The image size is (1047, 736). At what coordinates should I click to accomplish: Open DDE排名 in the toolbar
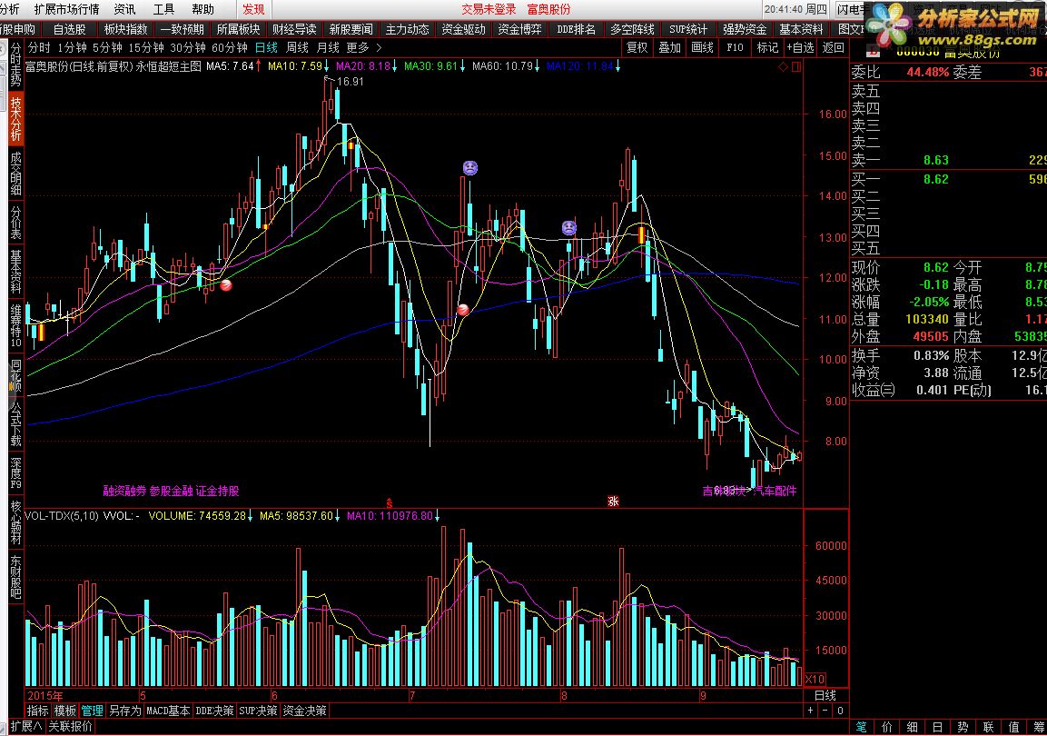coord(577,29)
